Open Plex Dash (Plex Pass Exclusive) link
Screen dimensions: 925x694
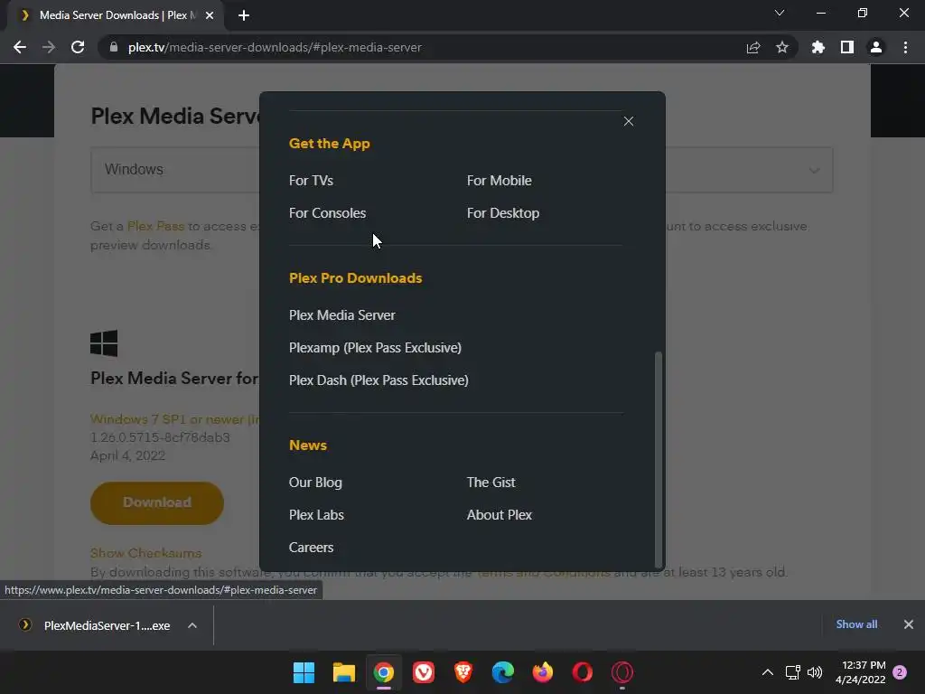coord(378,380)
